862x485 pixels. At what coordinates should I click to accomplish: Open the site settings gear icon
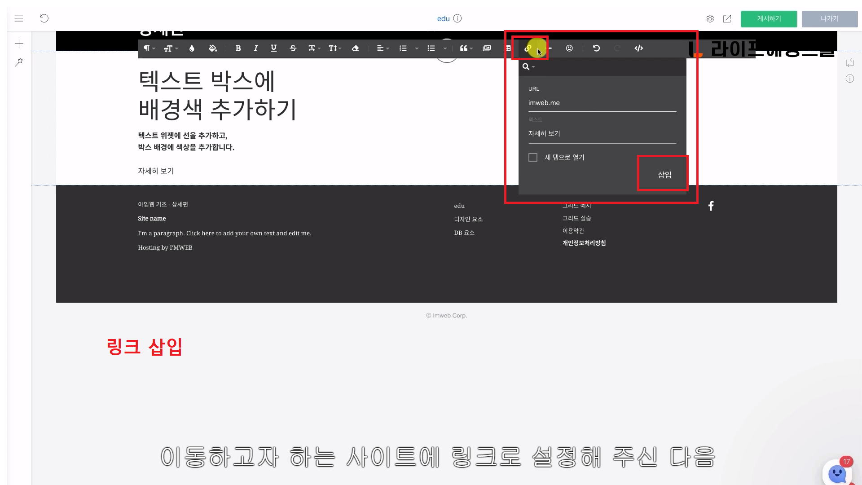pyautogui.click(x=710, y=19)
